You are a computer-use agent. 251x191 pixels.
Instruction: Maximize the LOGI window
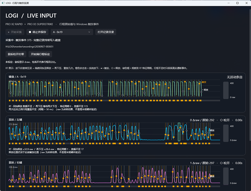[237, 3]
